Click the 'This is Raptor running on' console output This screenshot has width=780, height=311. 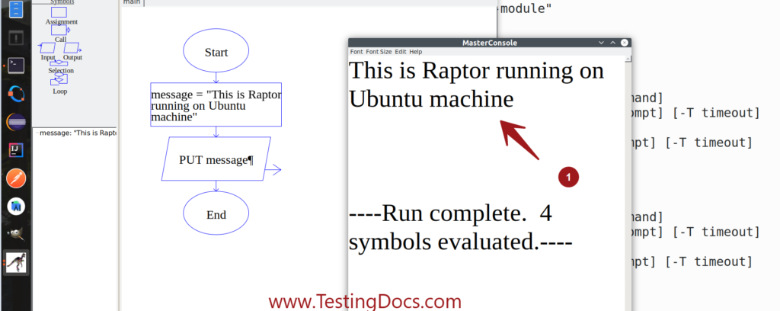click(x=476, y=71)
